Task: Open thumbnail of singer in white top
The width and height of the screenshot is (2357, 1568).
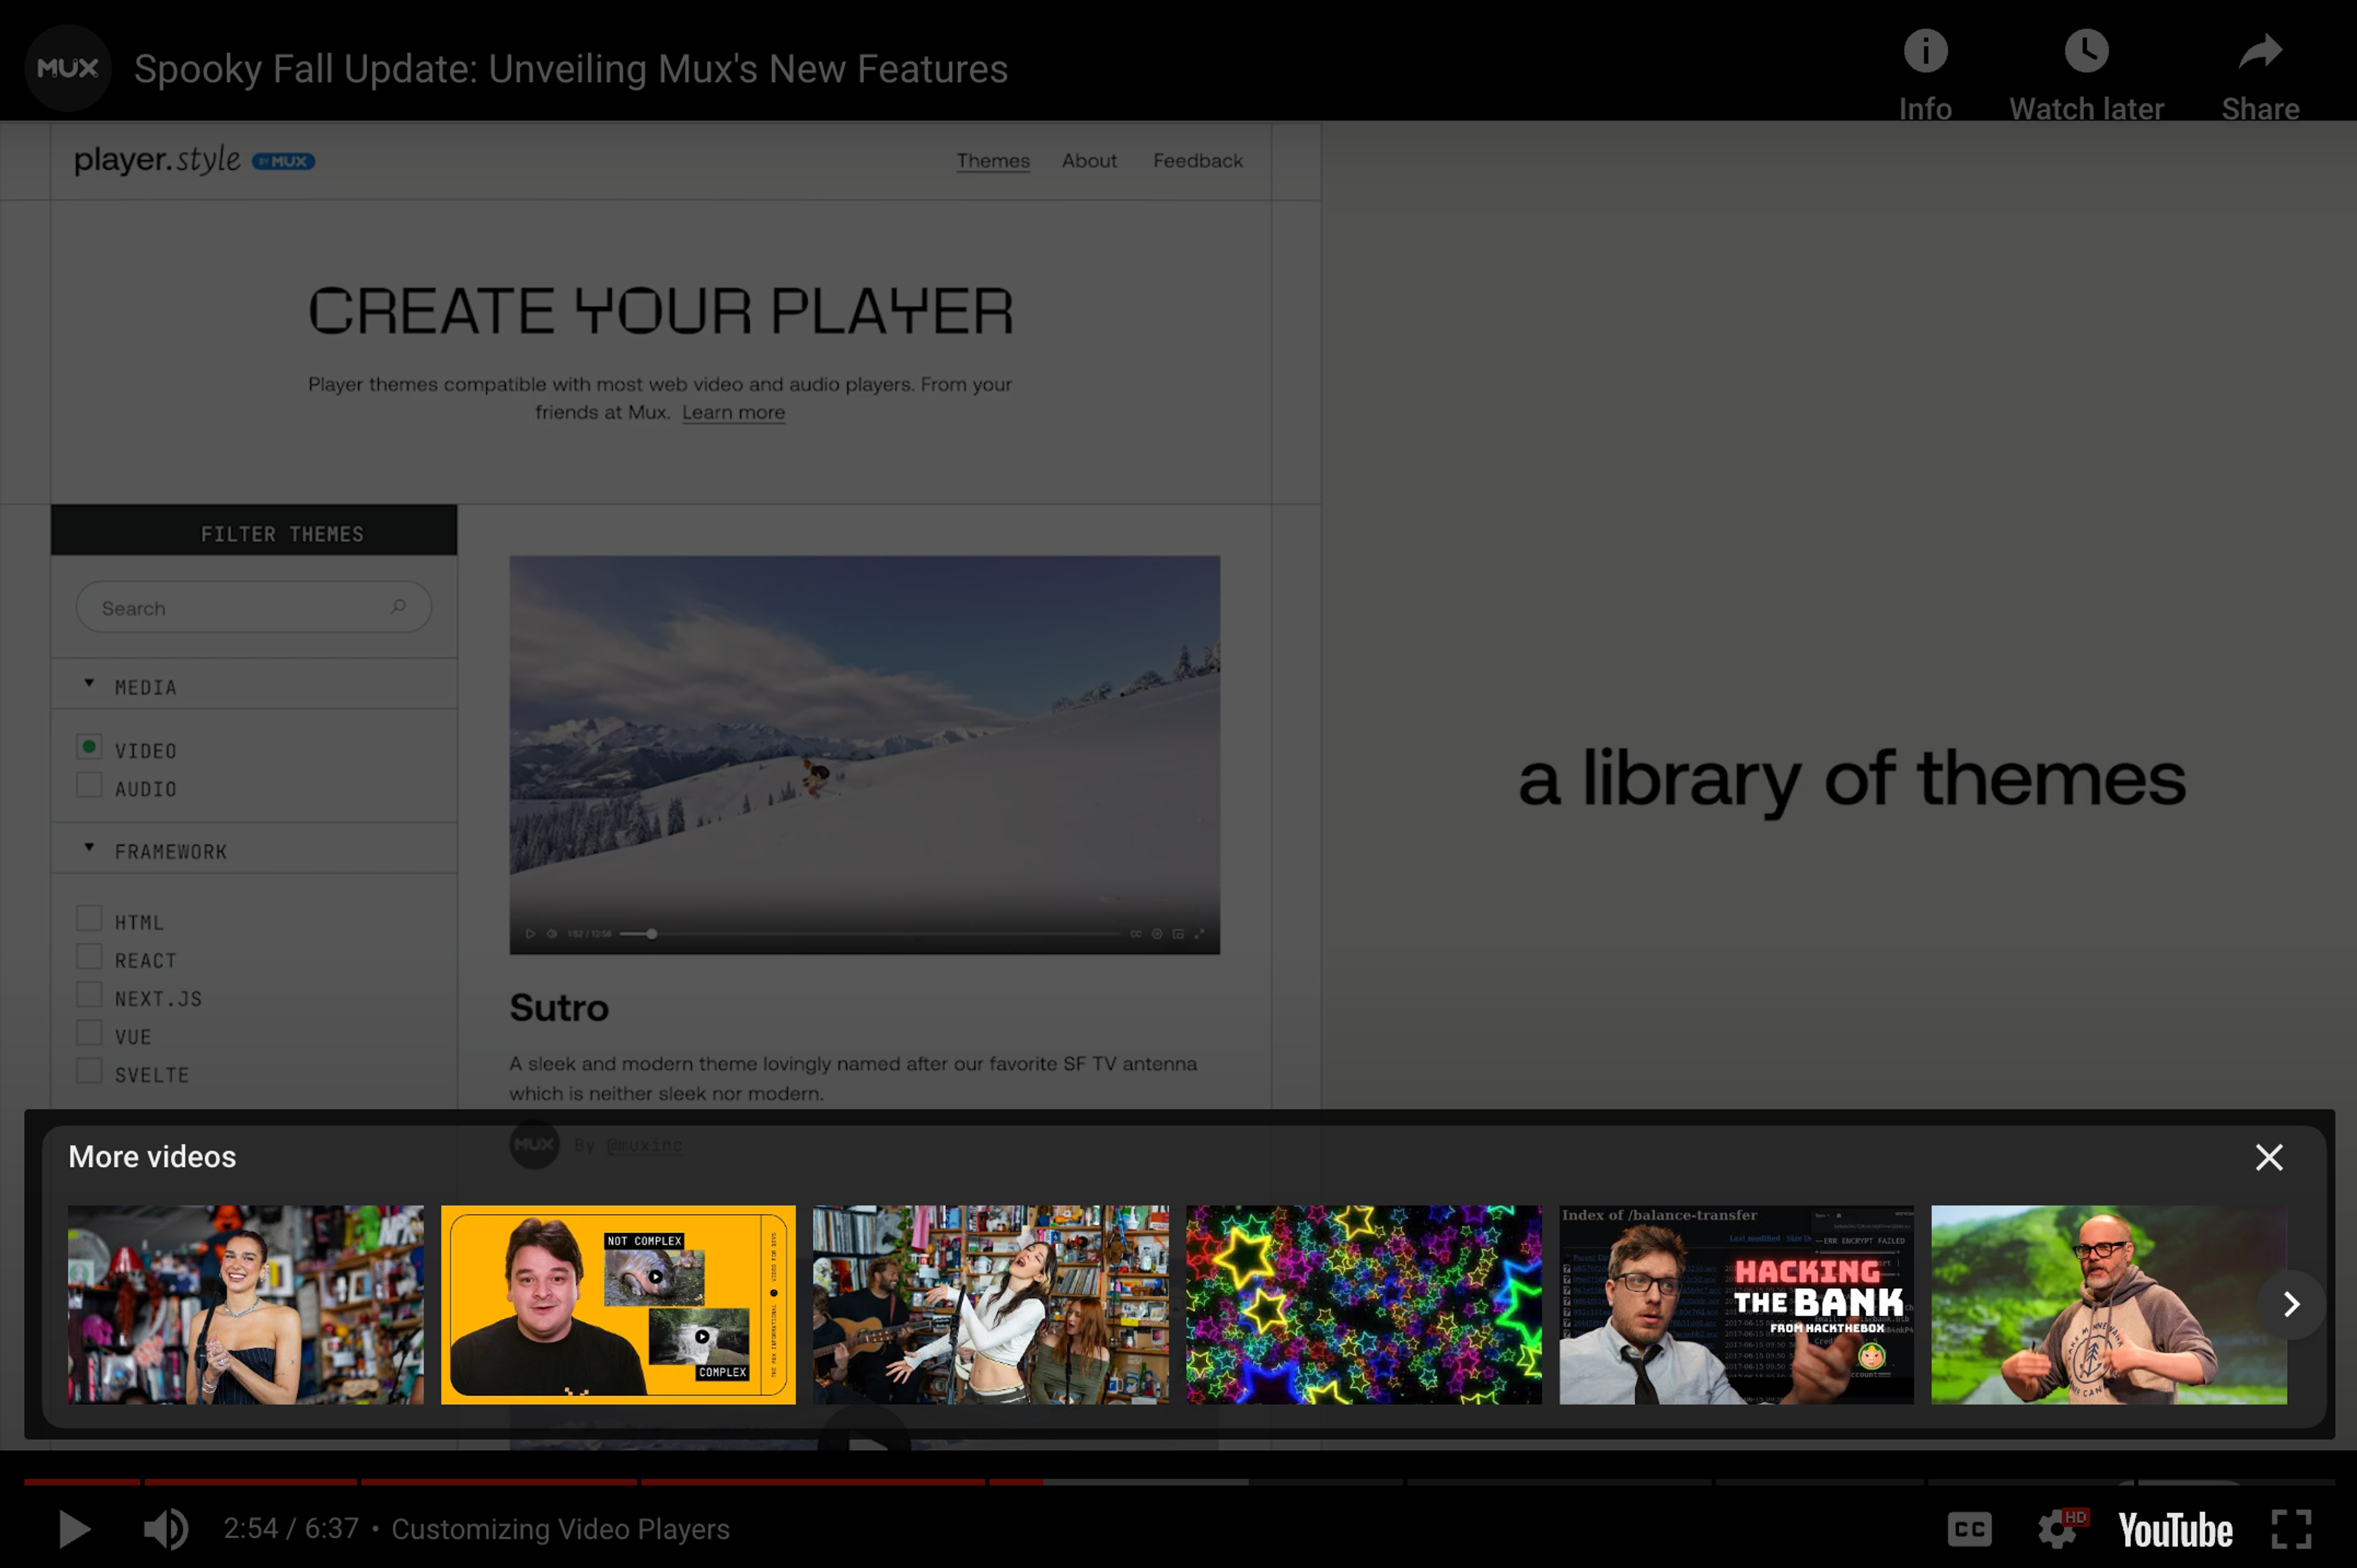Action: [x=991, y=1304]
